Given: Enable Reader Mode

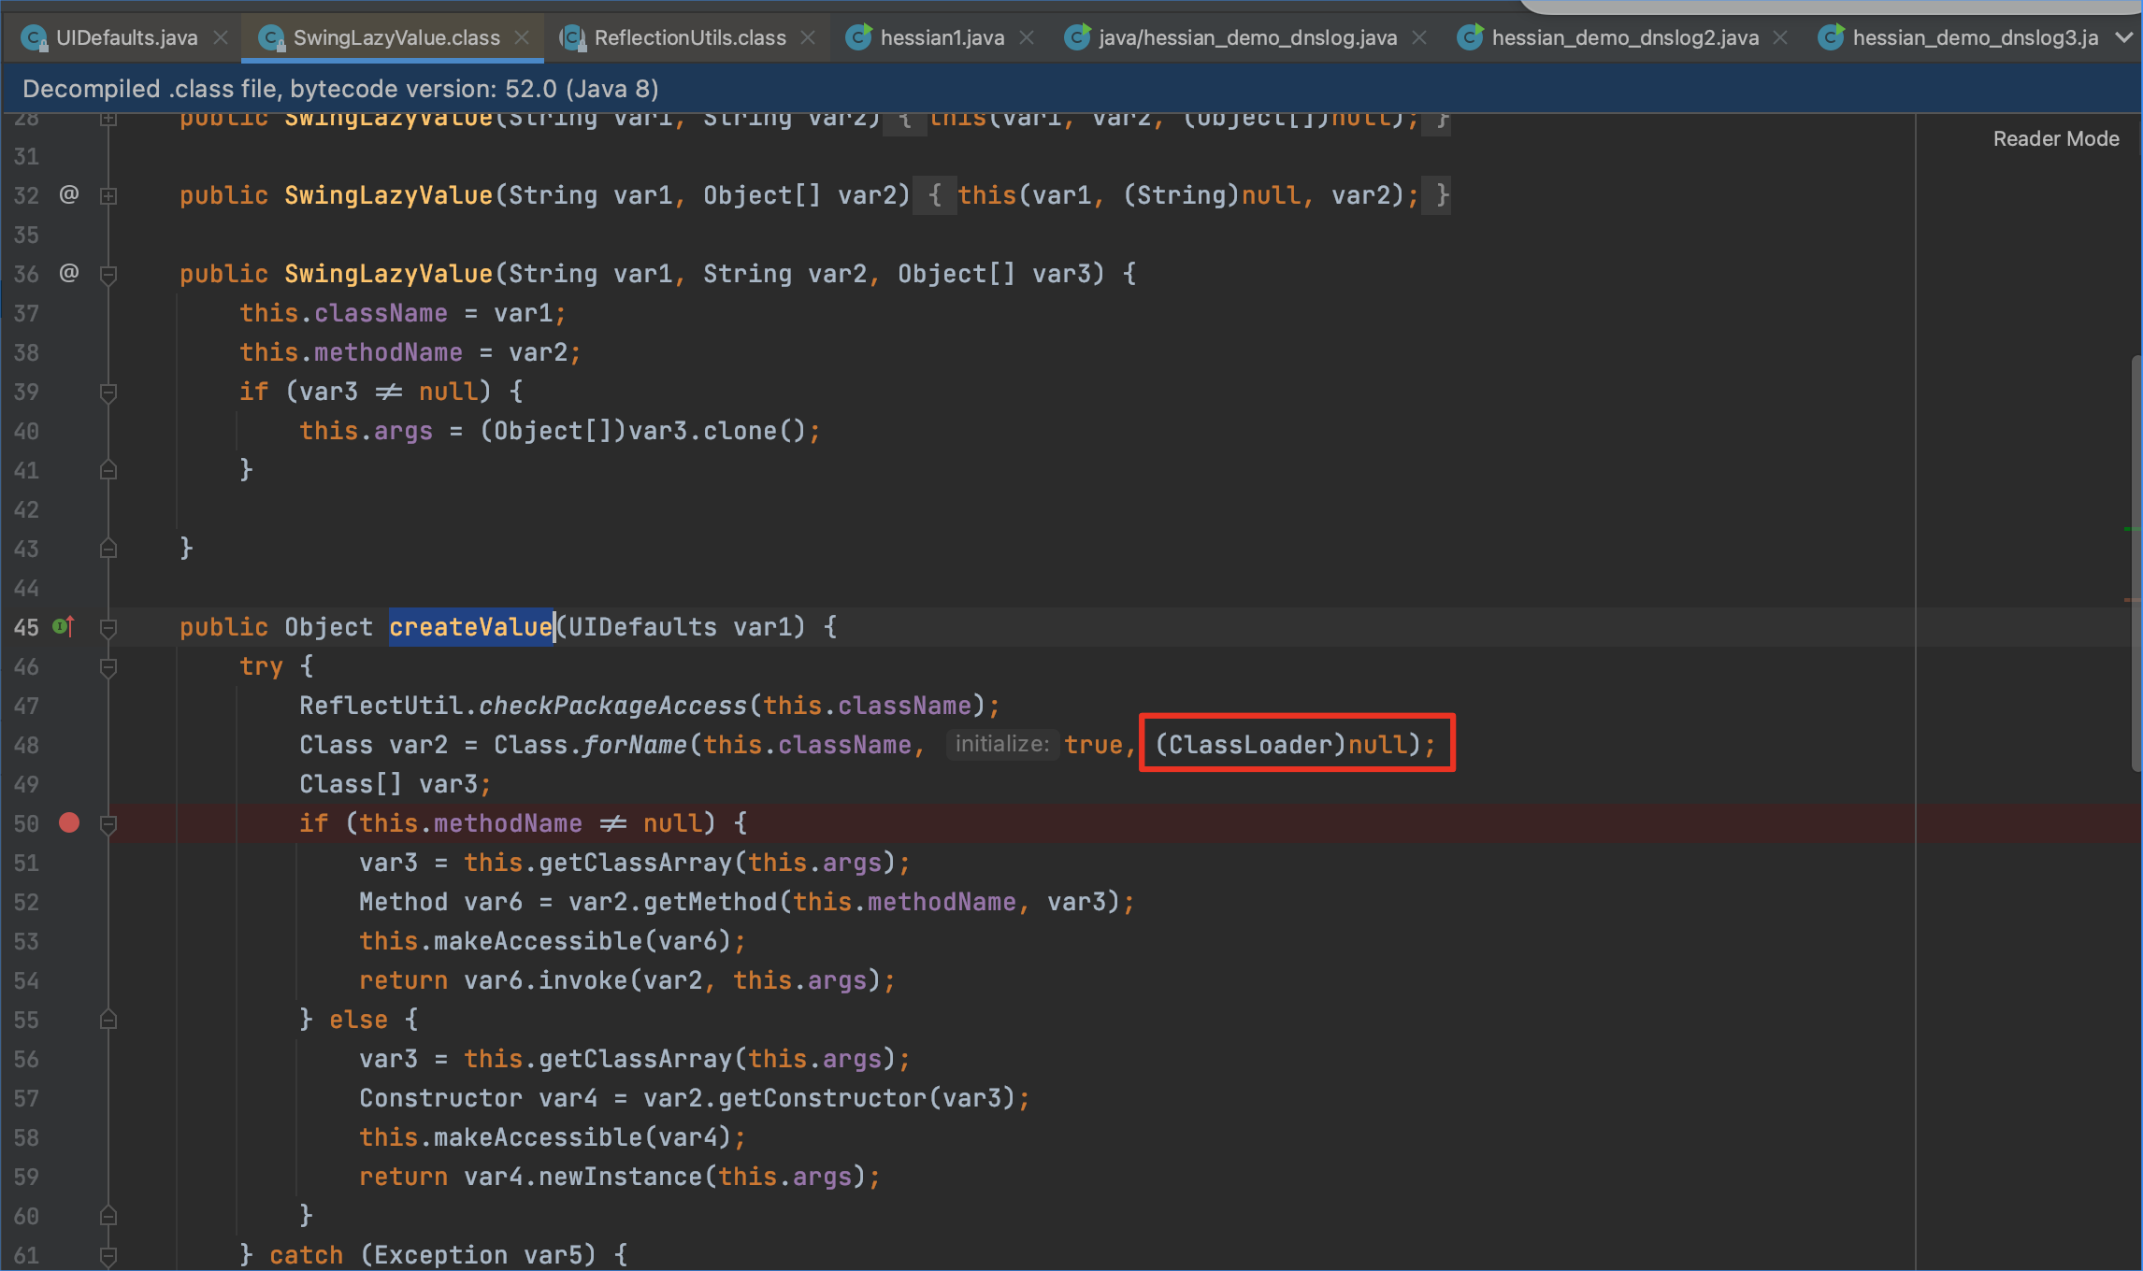Looking at the screenshot, I should pyautogui.click(x=2055, y=138).
